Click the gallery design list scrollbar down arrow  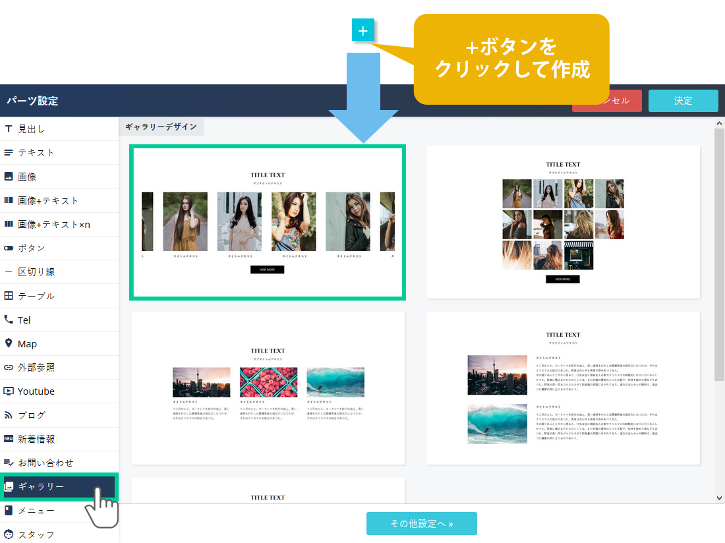(719, 498)
